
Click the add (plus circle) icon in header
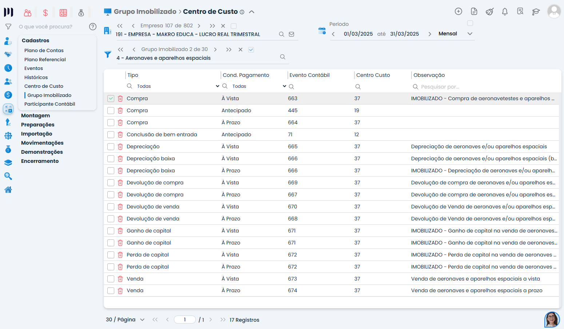click(x=458, y=12)
